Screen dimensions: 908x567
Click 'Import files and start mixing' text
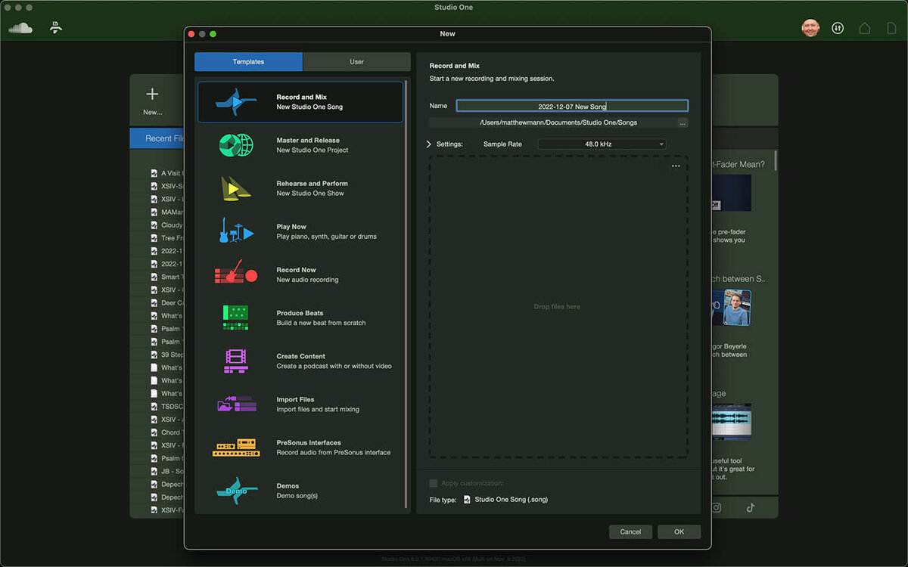pos(318,410)
